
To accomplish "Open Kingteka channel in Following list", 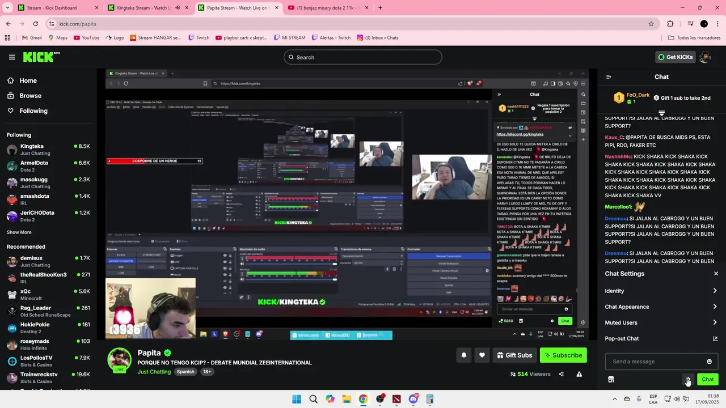I will 48,150.
